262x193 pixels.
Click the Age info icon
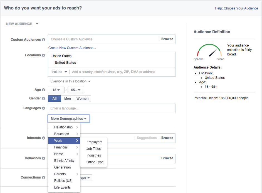click(x=43, y=90)
